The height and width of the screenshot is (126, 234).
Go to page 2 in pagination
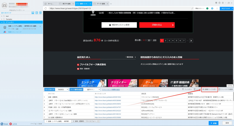(x=166, y=40)
